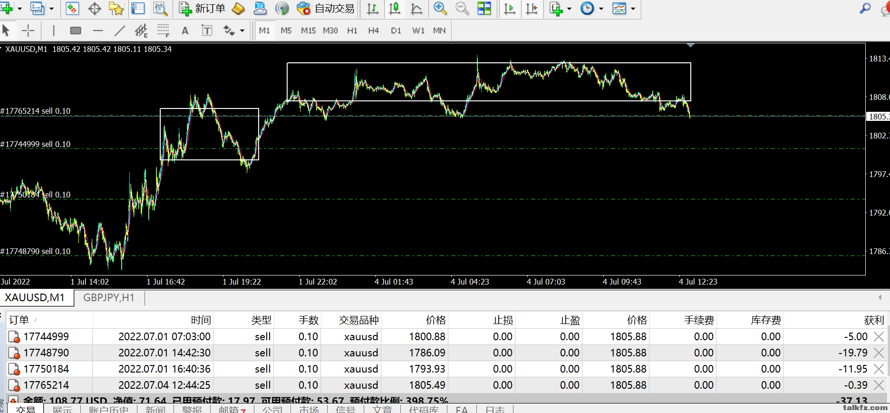Select the rectangle drawing tool
The height and width of the screenshot is (413, 890).
76,30
